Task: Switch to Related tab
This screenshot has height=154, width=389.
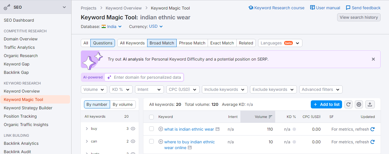Action: [246, 43]
